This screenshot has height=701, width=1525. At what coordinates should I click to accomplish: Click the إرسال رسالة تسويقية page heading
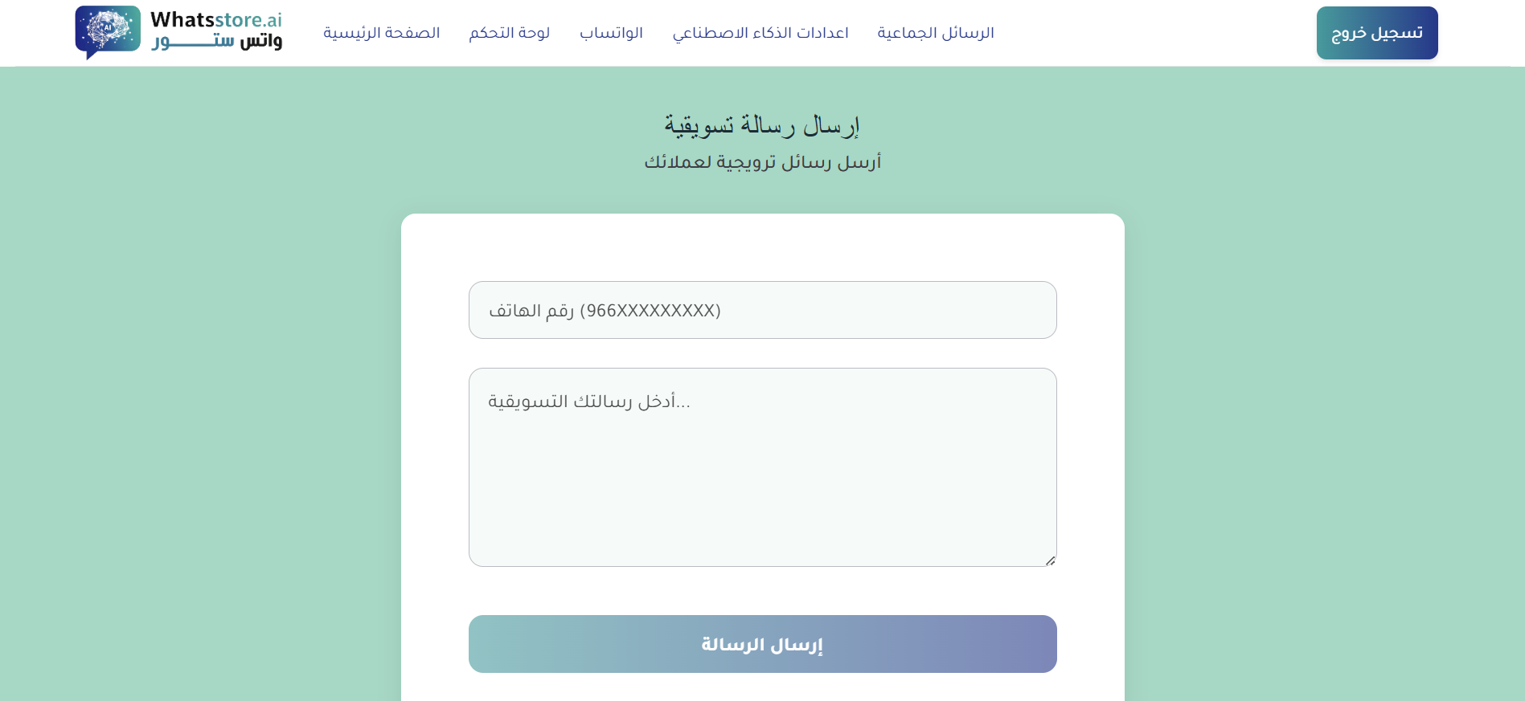pos(762,125)
